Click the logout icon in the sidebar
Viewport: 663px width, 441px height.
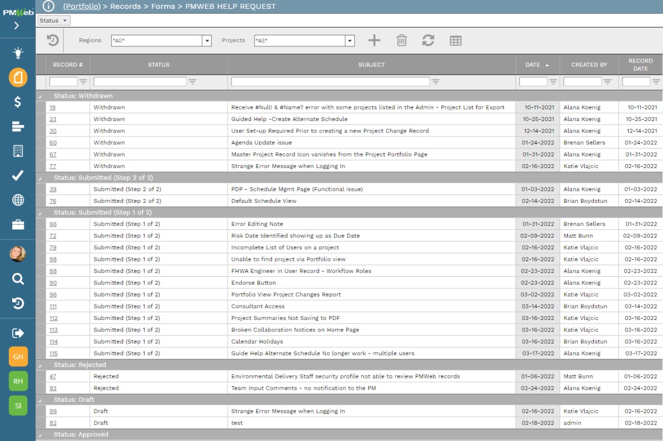click(18, 333)
